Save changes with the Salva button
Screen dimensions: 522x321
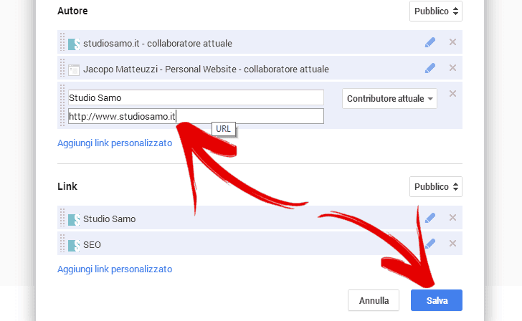coord(437,300)
